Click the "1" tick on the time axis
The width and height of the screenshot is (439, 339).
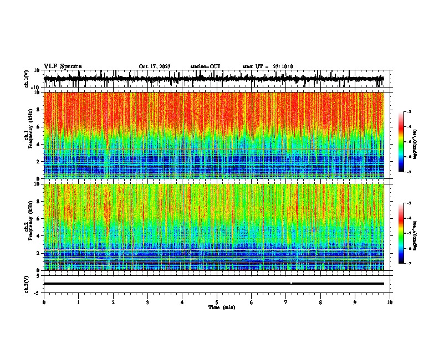[78, 302]
